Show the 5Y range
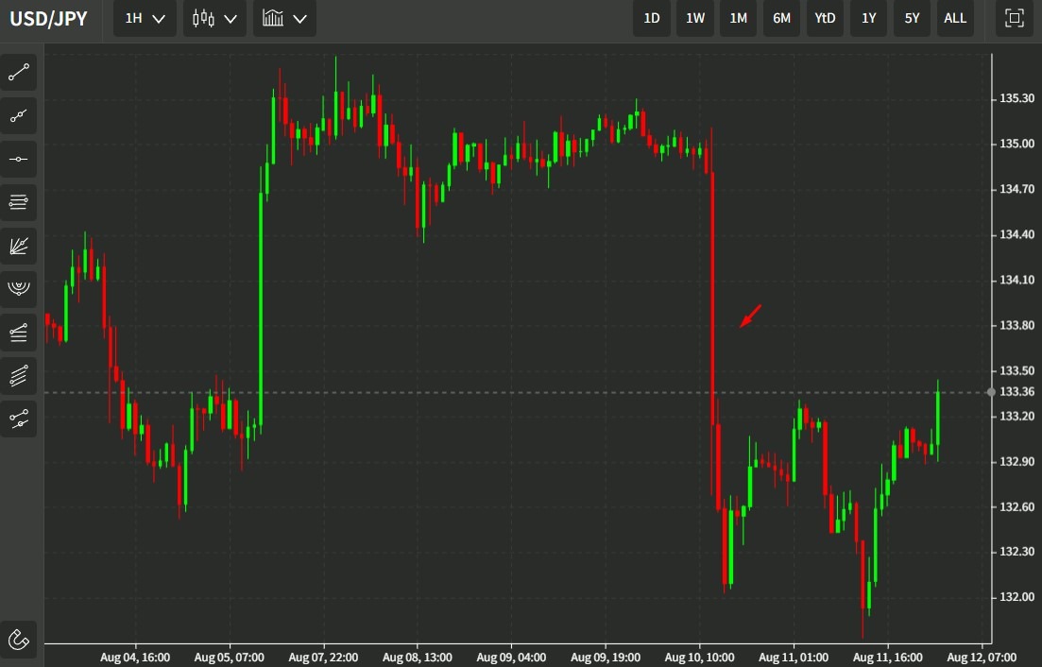 (x=912, y=18)
